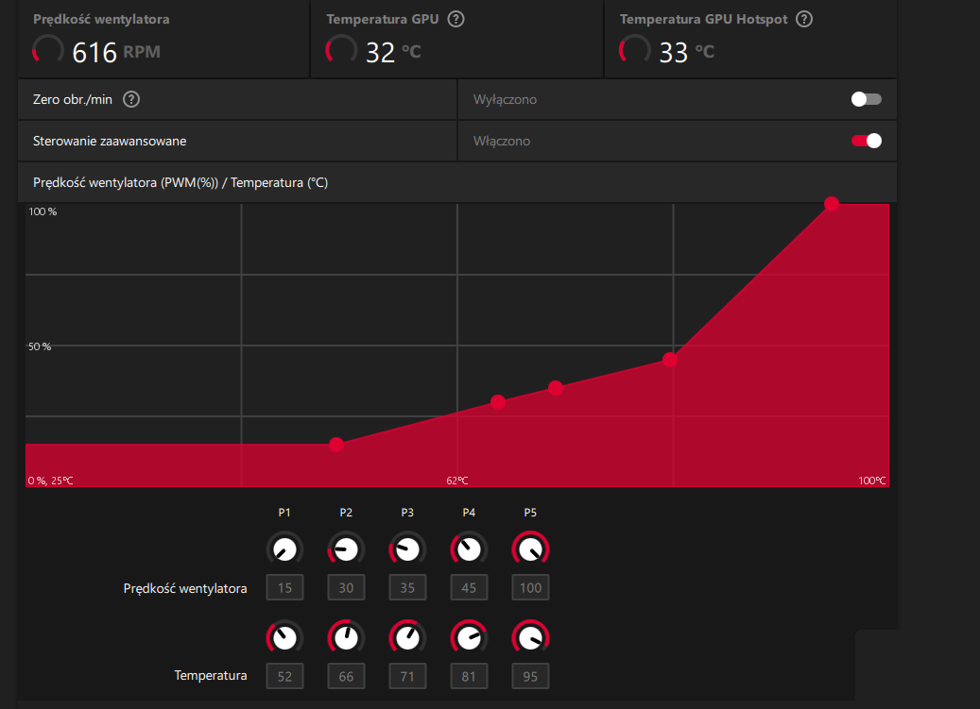
Task: Select the P5 fan speed field showing 100
Action: (530, 588)
